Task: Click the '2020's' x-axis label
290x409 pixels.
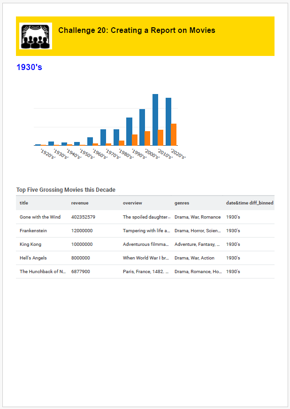Action: pos(178,154)
